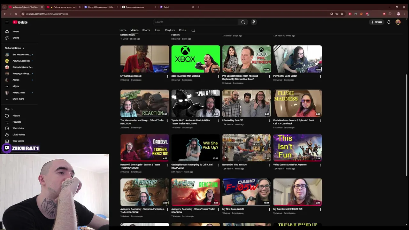Open the Chrome three-dot menu

(404, 14)
